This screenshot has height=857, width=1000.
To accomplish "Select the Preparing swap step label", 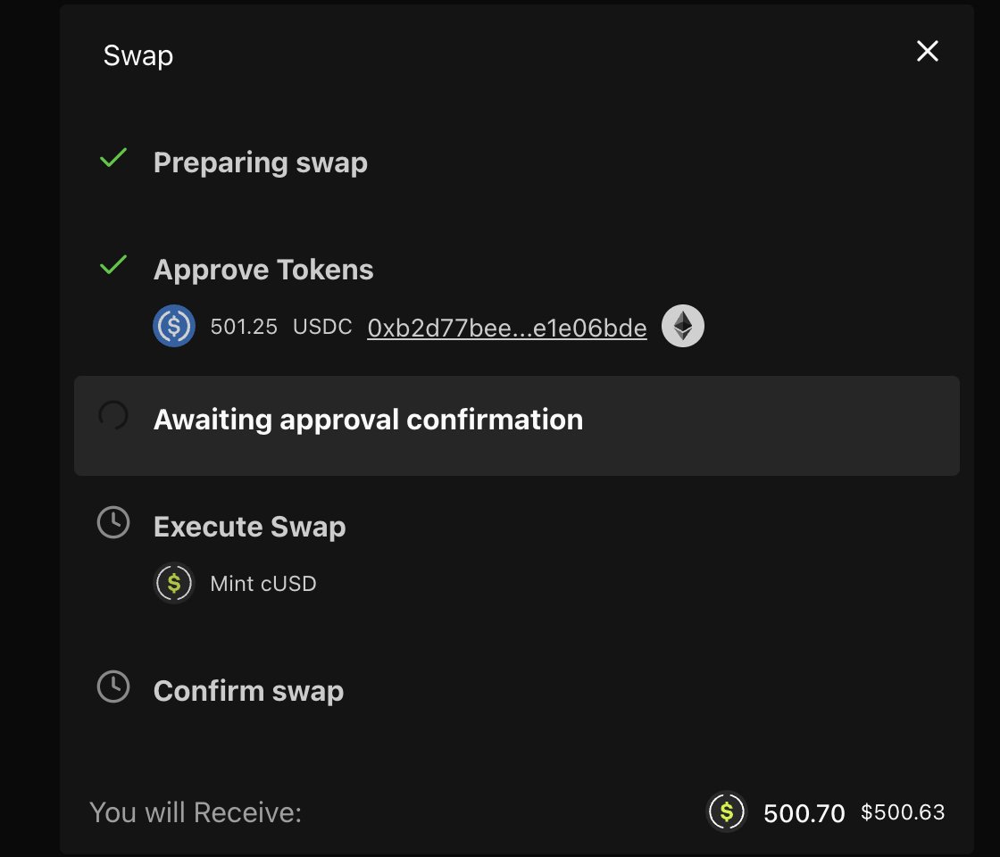I will (x=261, y=163).
